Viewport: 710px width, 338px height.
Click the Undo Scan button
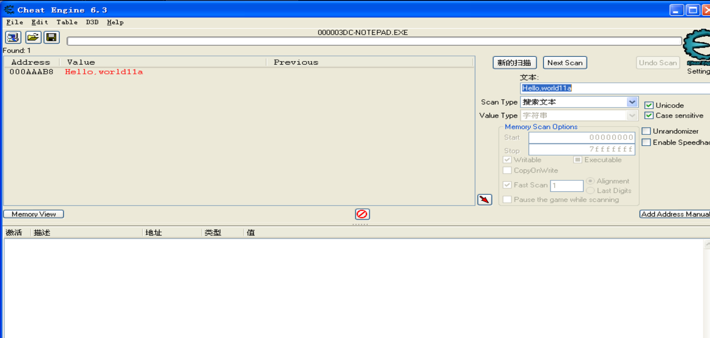pos(658,63)
